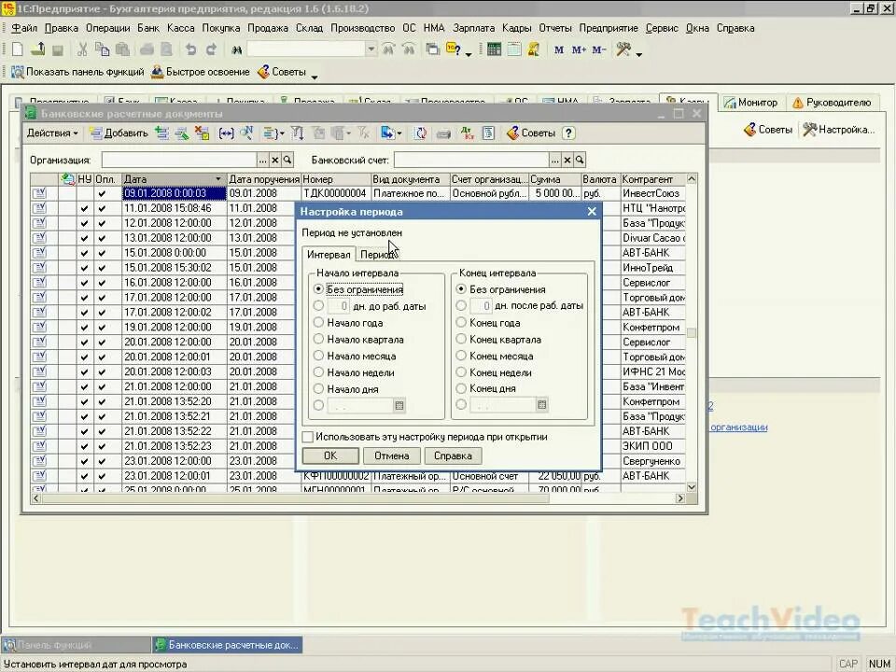
Task: Click the vertical scrollbar down arrow of the list
Action: pos(692,487)
